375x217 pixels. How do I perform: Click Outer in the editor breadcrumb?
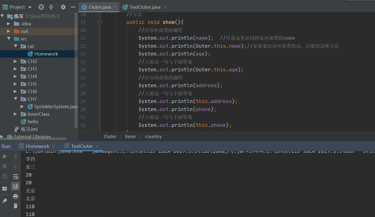click(110, 136)
